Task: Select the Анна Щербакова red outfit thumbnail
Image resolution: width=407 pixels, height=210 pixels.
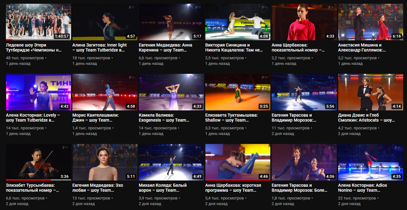Action: point(304,22)
